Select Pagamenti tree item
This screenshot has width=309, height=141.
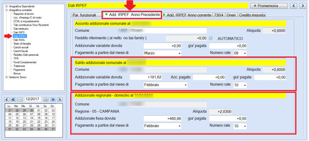[x=19, y=70]
